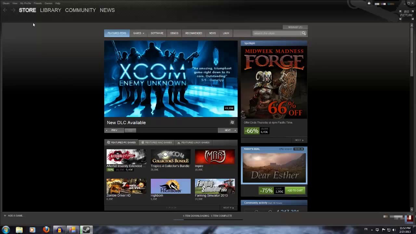Screen dimensions: 416x234
Task: Click the orange padlock taskbar icon
Action: 59,230
